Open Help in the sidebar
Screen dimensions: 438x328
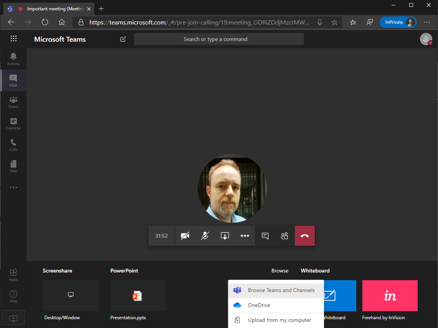point(13,296)
